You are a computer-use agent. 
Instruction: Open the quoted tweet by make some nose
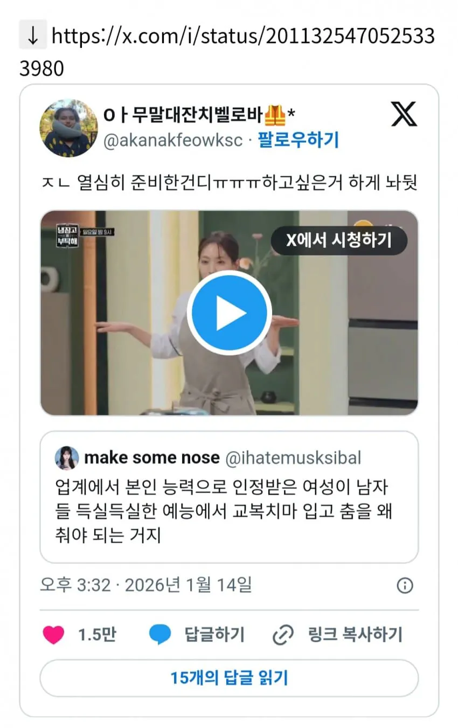229,497
